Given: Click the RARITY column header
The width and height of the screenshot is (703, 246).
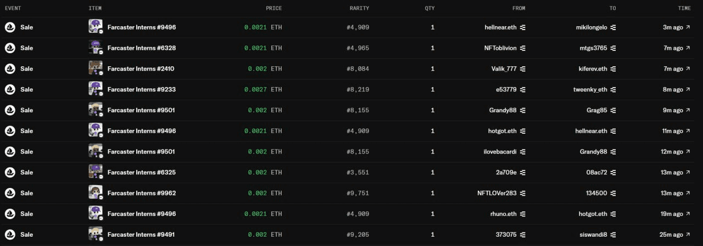Looking at the screenshot, I should pos(359,8).
